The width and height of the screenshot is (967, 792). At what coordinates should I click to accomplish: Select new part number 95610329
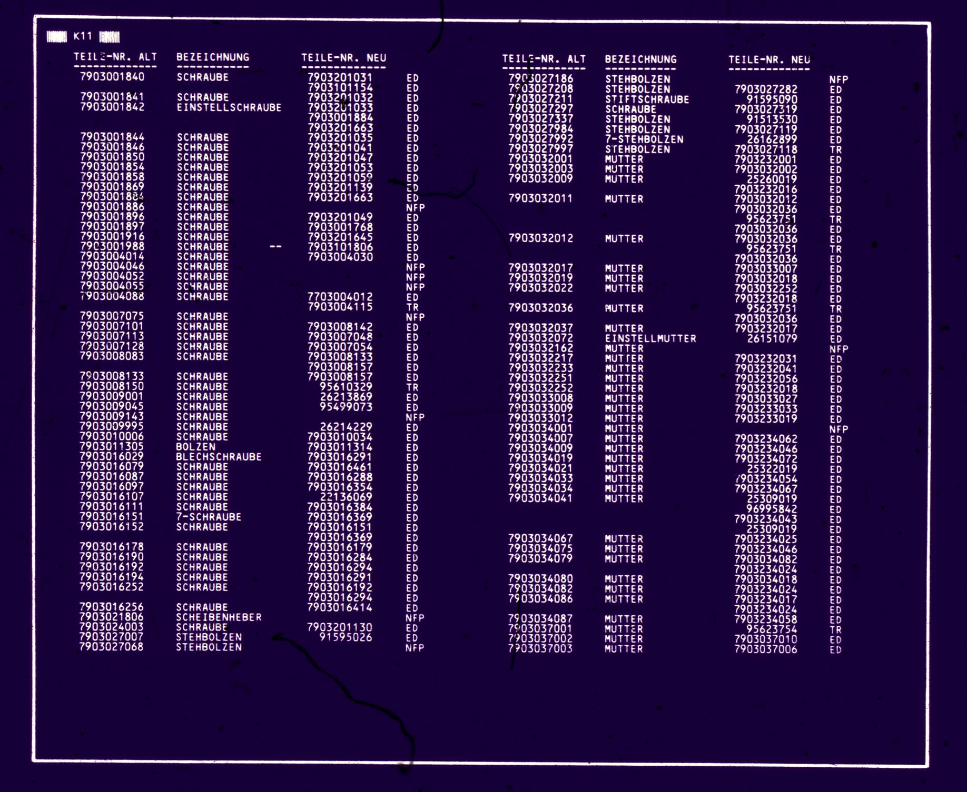[x=346, y=387]
